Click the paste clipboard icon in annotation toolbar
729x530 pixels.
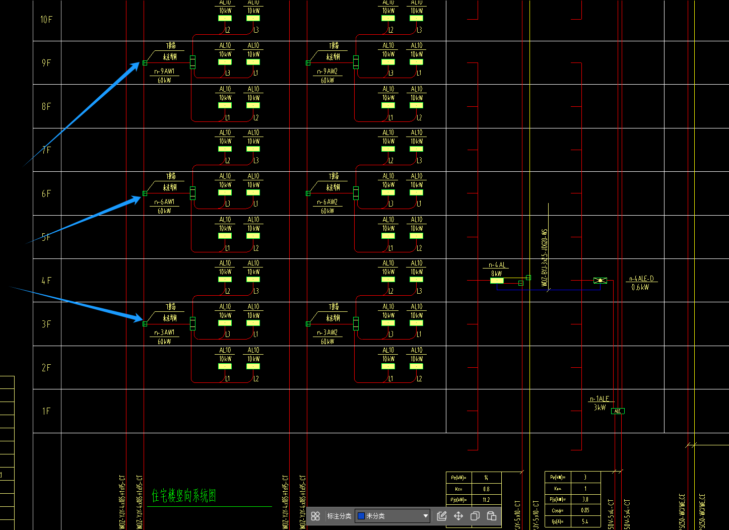coord(492,516)
